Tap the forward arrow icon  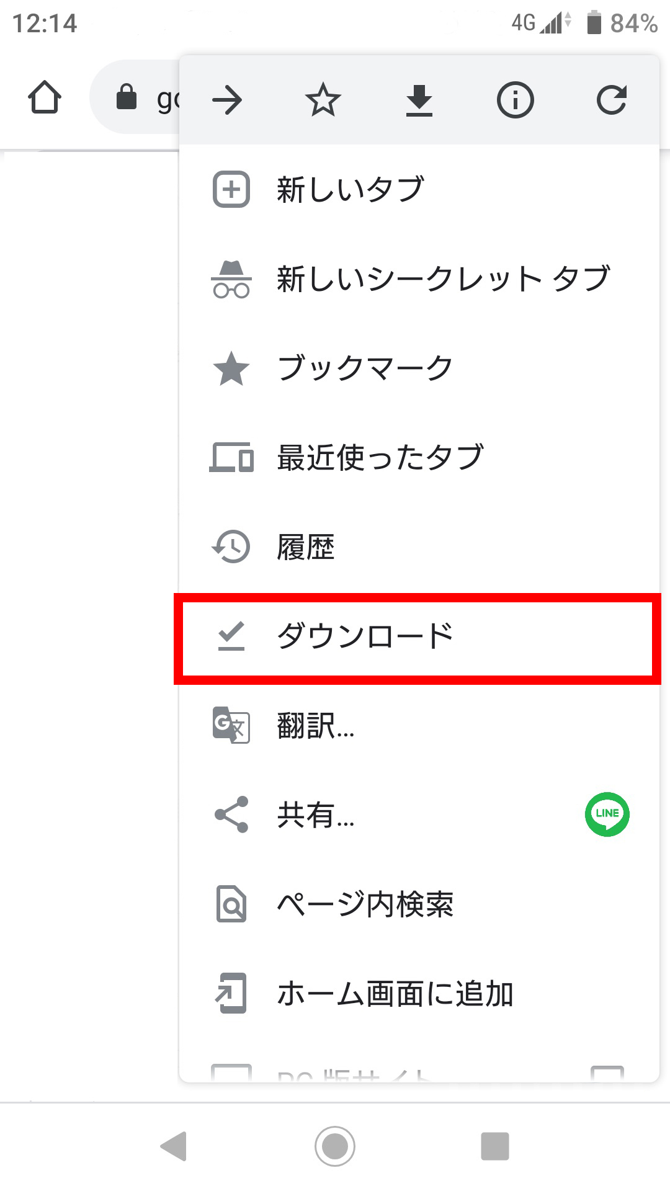(x=227, y=100)
